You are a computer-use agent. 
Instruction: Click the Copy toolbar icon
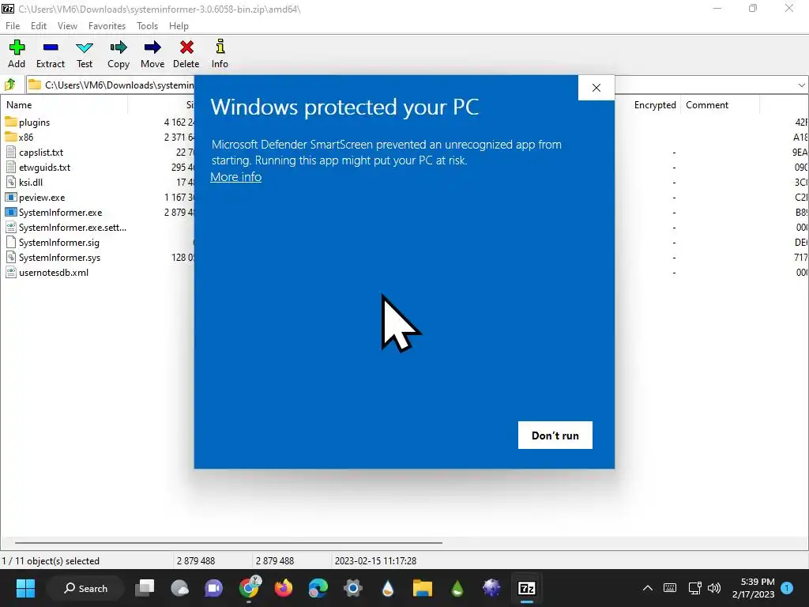click(119, 47)
